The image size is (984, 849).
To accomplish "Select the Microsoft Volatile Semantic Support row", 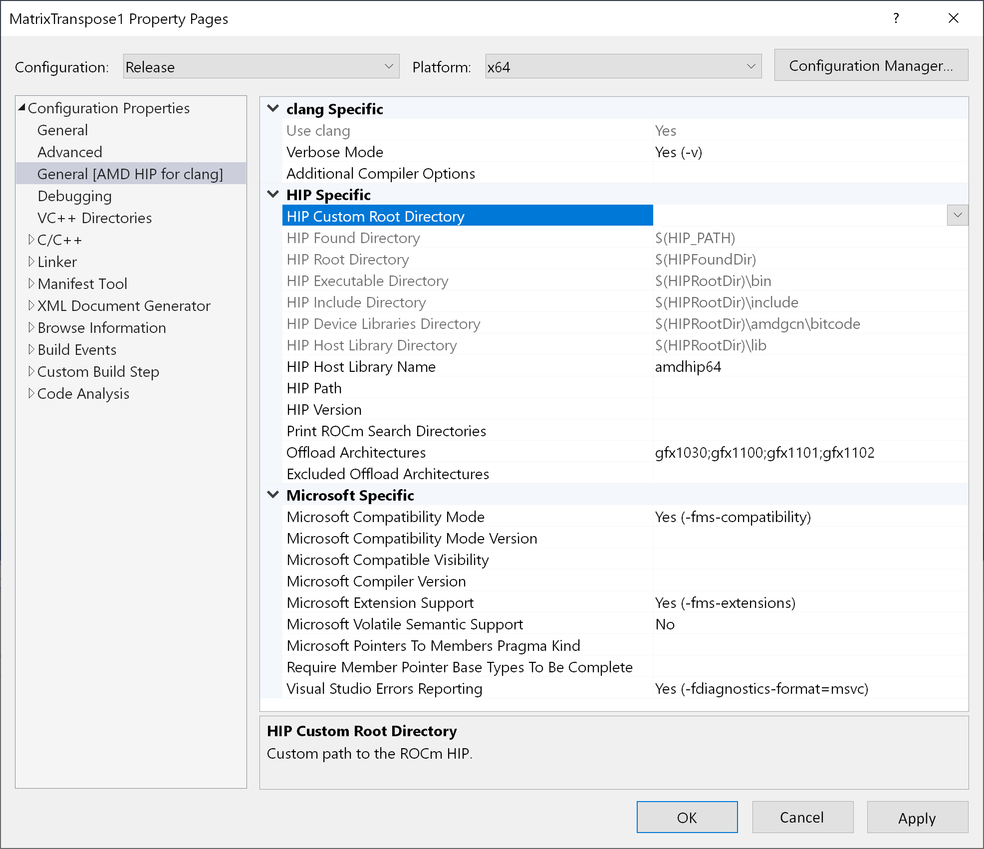I will coord(405,624).
